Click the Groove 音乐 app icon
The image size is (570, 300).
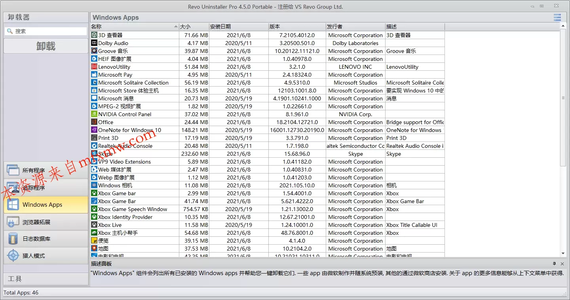(x=94, y=51)
